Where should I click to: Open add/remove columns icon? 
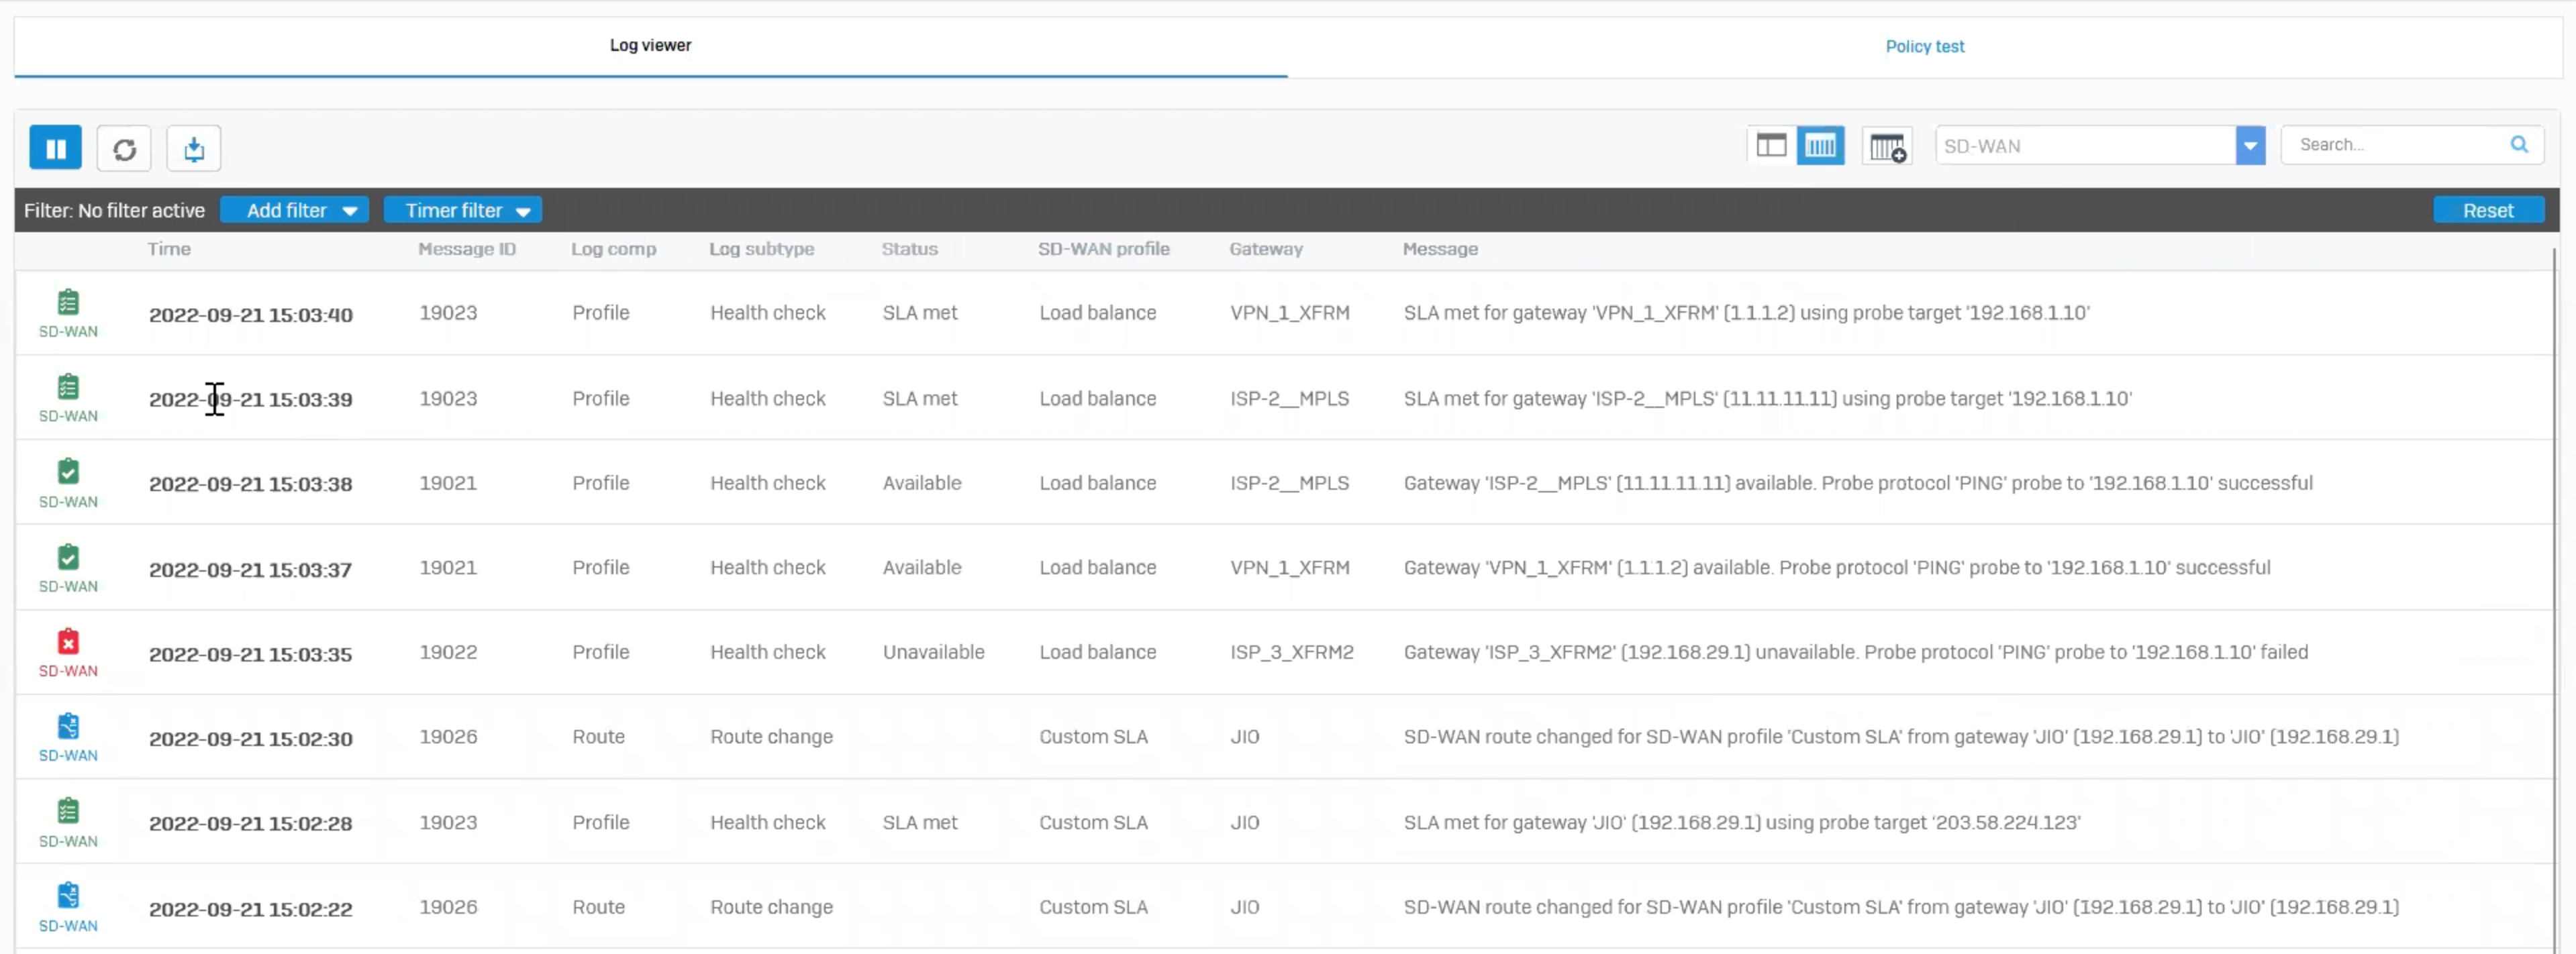click(1887, 147)
